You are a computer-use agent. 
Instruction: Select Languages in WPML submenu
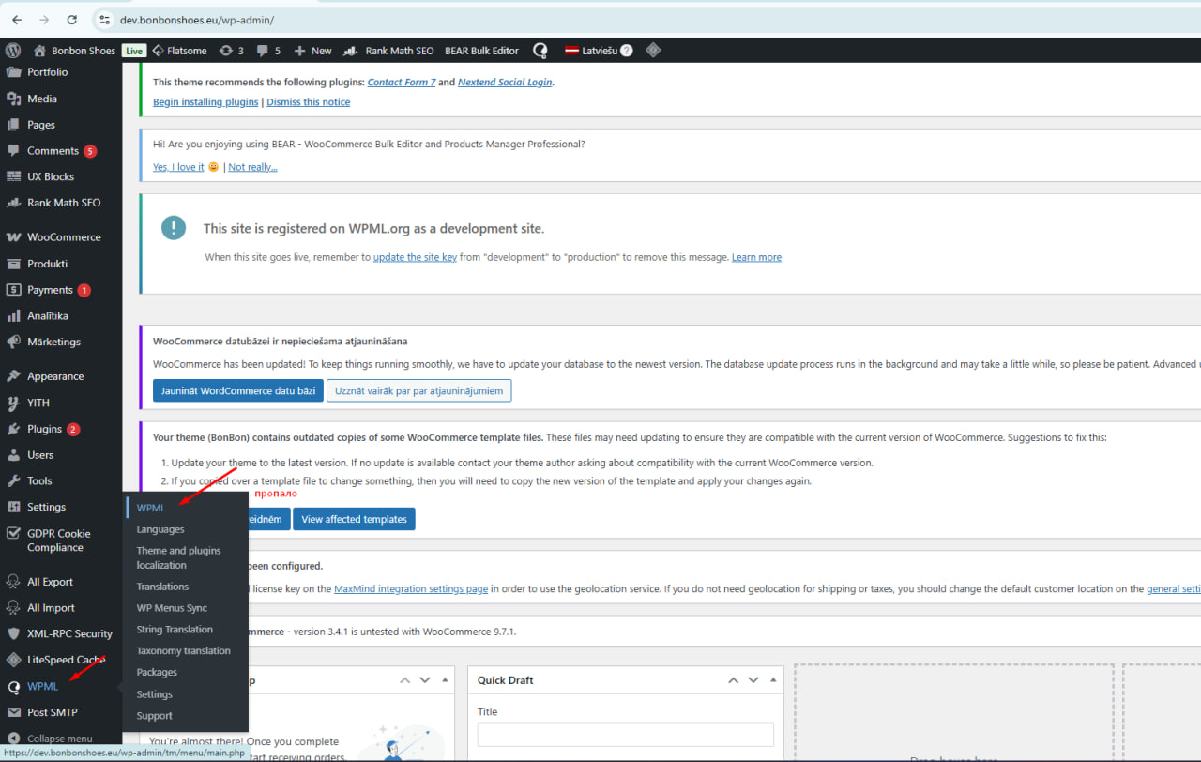(160, 529)
